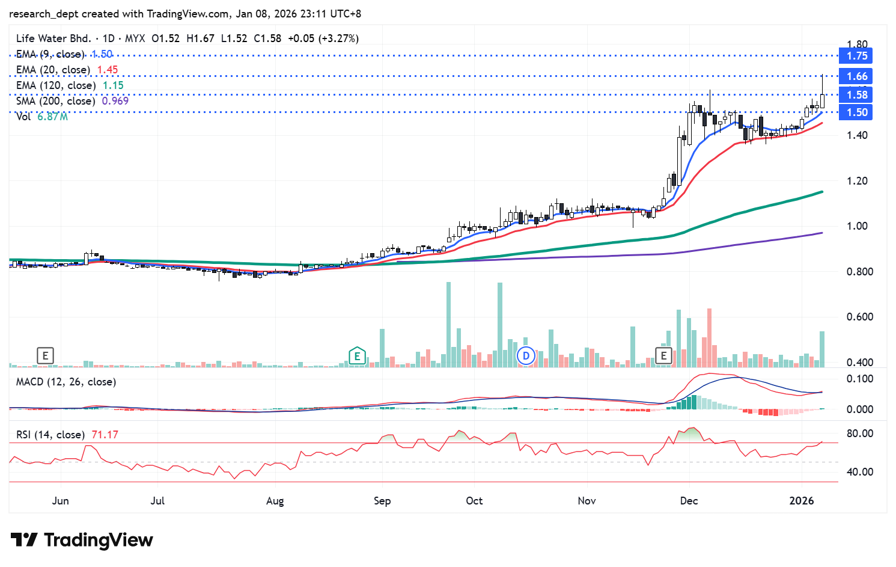Screen dimensions: 896x567
Task: Select the EMA (9, close) indicator legend
Action: tap(50, 54)
